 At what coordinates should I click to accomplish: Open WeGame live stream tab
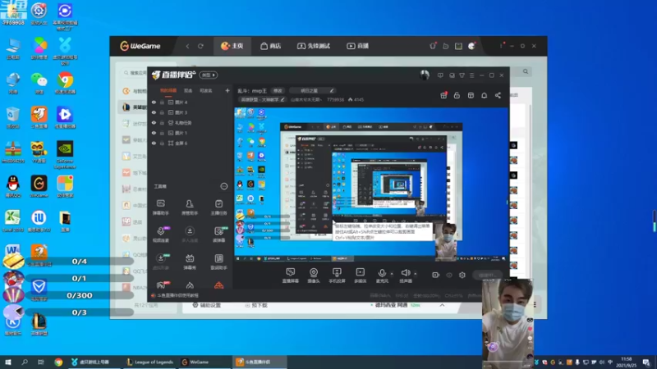[x=357, y=46]
